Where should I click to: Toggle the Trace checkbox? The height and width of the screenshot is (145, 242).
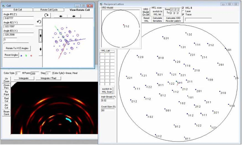click(183, 14)
